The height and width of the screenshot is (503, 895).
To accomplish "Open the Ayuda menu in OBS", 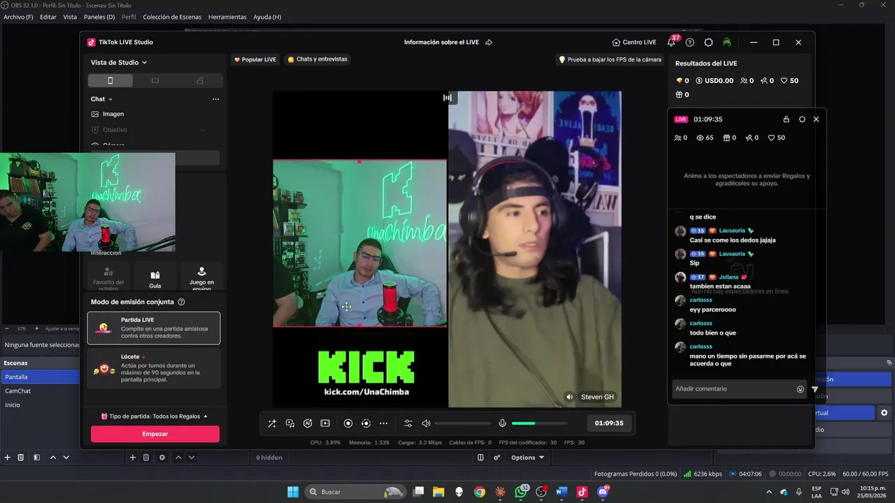I will click(267, 17).
